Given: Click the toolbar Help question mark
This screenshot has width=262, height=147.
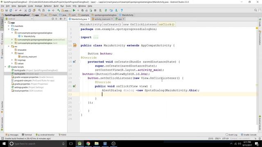Looking at the screenshot, I should tap(122, 10).
